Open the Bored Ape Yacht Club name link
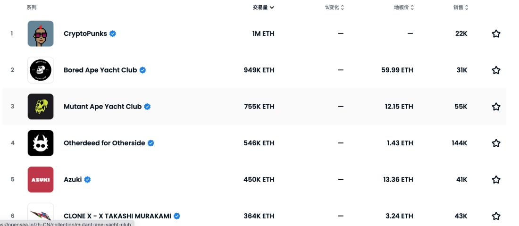This screenshot has height=226, width=519. click(x=100, y=70)
